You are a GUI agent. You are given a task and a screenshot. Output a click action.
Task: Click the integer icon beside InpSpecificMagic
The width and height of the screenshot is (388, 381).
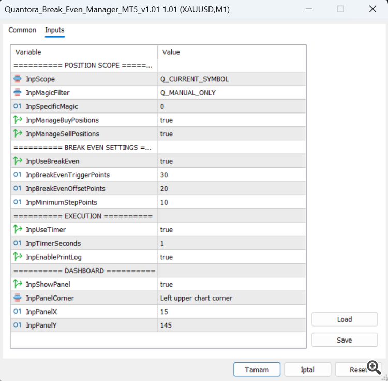coord(17,106)
